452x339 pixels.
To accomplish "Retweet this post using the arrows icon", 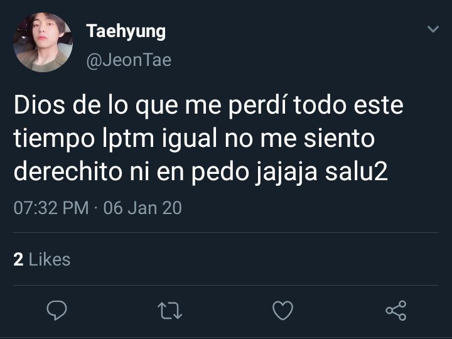I will pos(169,311).
